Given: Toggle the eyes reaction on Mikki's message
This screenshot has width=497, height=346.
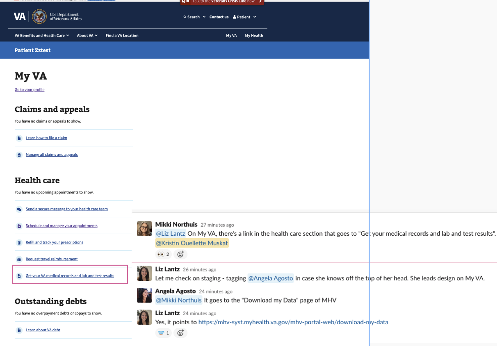Looking at the screenshot, I should click(163, 254).
